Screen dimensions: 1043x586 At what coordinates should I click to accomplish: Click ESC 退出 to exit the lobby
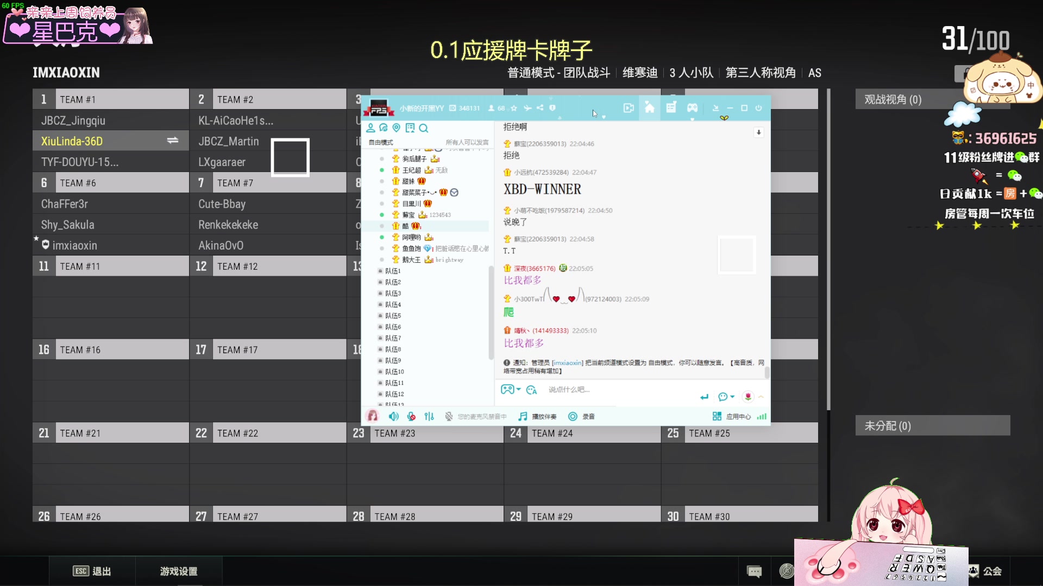click(x=92, y=571)
